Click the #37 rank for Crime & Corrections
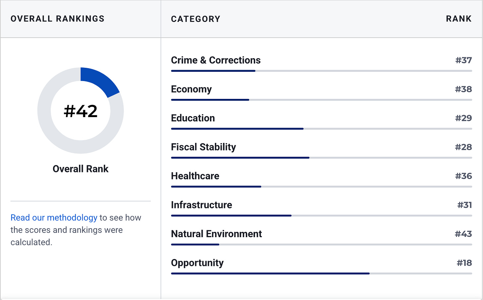Image resolution: width=483 pixels, height=300 pixels. (463, 60)
